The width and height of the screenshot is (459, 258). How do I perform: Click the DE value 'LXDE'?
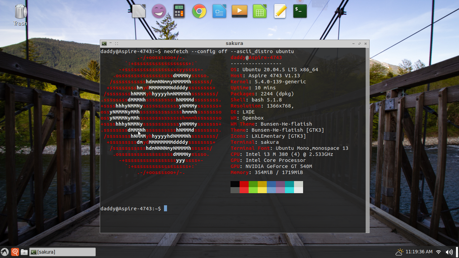tap(248, 112)
